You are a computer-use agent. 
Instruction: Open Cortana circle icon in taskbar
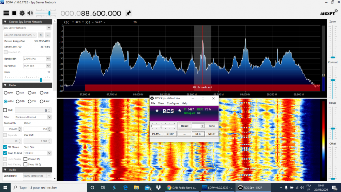92,188
